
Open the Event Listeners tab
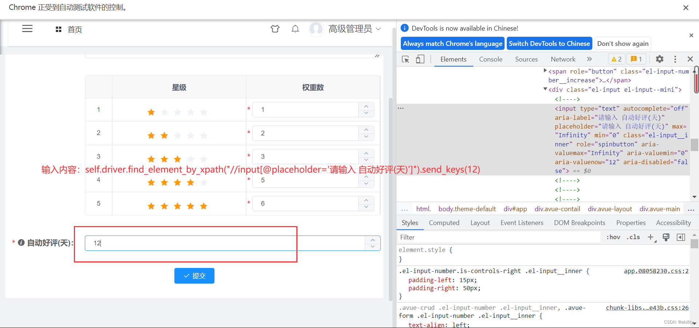coord(522,223)
